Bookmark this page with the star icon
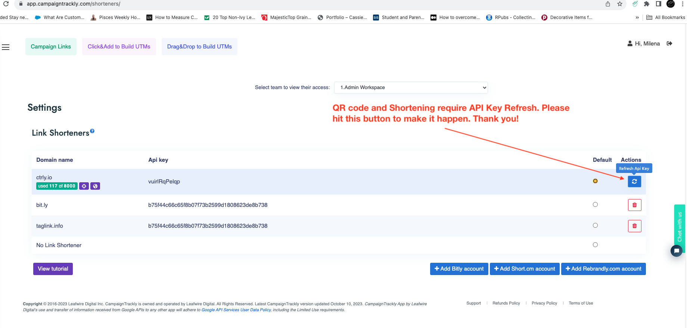 [x=620, y=4]
